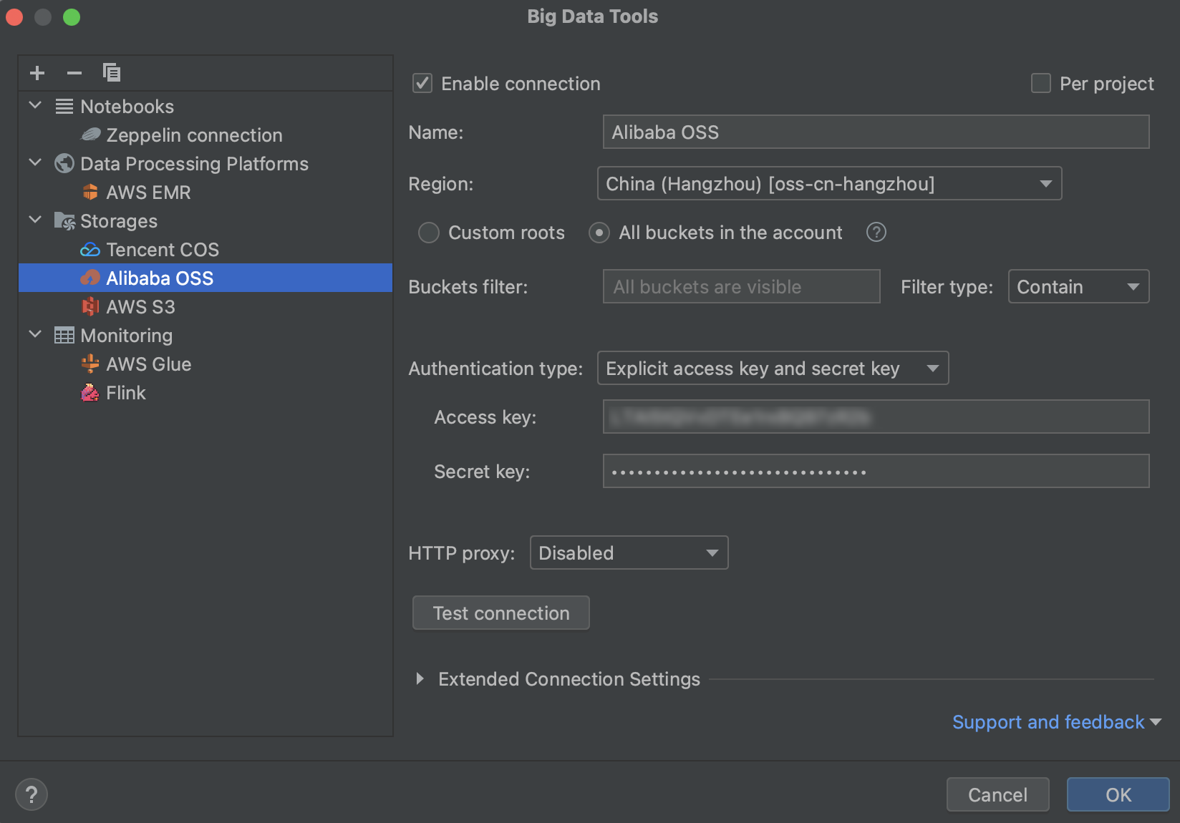The image size is (1180, 823).
Task: Click inside the Buckets filter field
Action: click(x=741, y=286)
